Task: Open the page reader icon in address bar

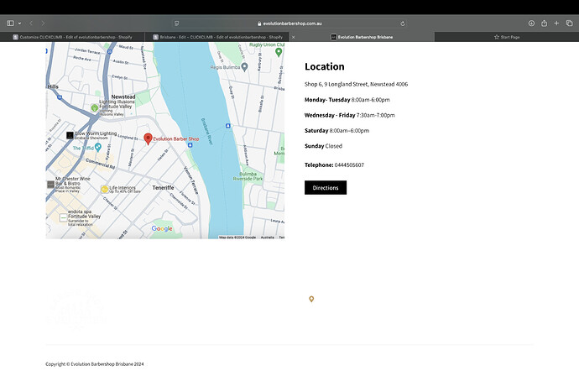Action: (177, 23)
